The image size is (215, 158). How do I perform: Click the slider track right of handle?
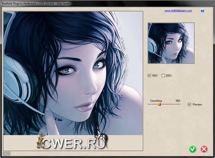(x=171, y=105)
